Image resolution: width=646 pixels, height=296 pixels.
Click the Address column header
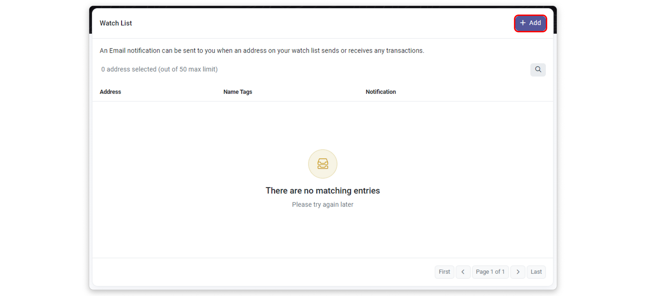(110, 92)
